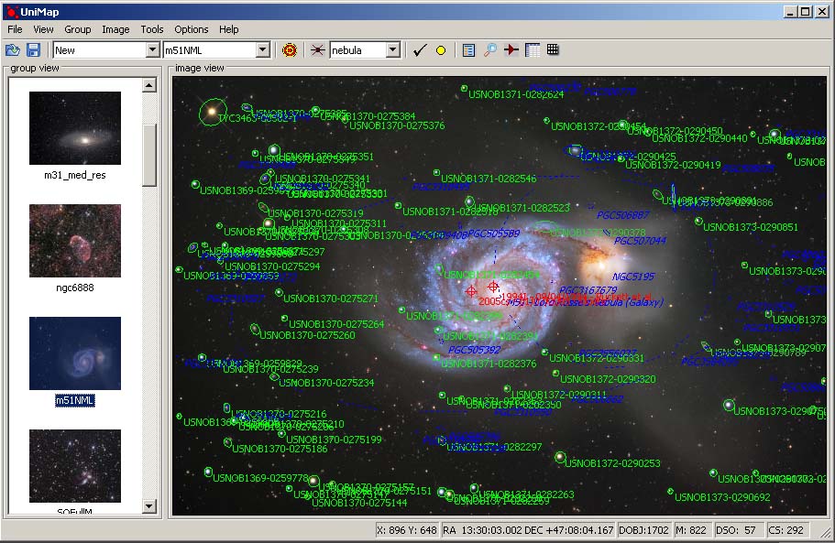Click the 'm31_med_res' thumbnail label

click(x=75, y=175)
